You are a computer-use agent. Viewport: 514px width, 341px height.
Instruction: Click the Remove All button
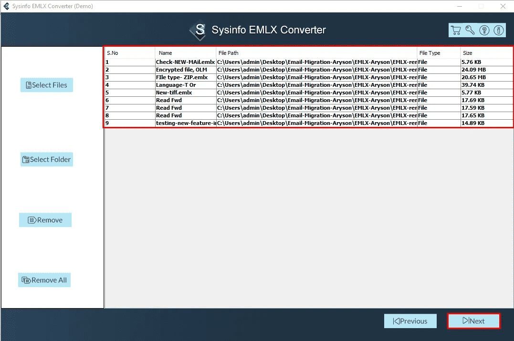(44, 280)
